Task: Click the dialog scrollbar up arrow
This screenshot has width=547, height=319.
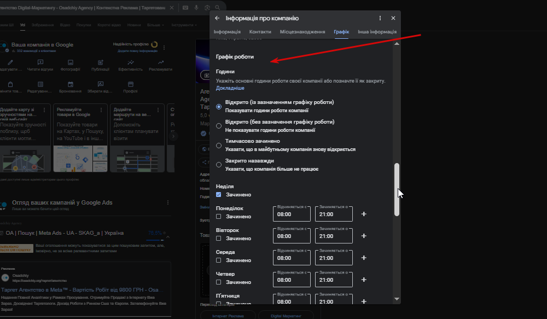Action: coord(397,44)
